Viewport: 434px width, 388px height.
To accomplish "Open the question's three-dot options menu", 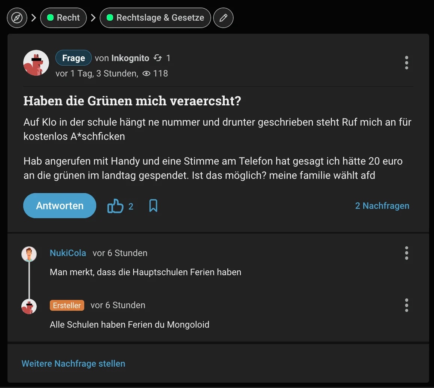I will coord(406,63).
